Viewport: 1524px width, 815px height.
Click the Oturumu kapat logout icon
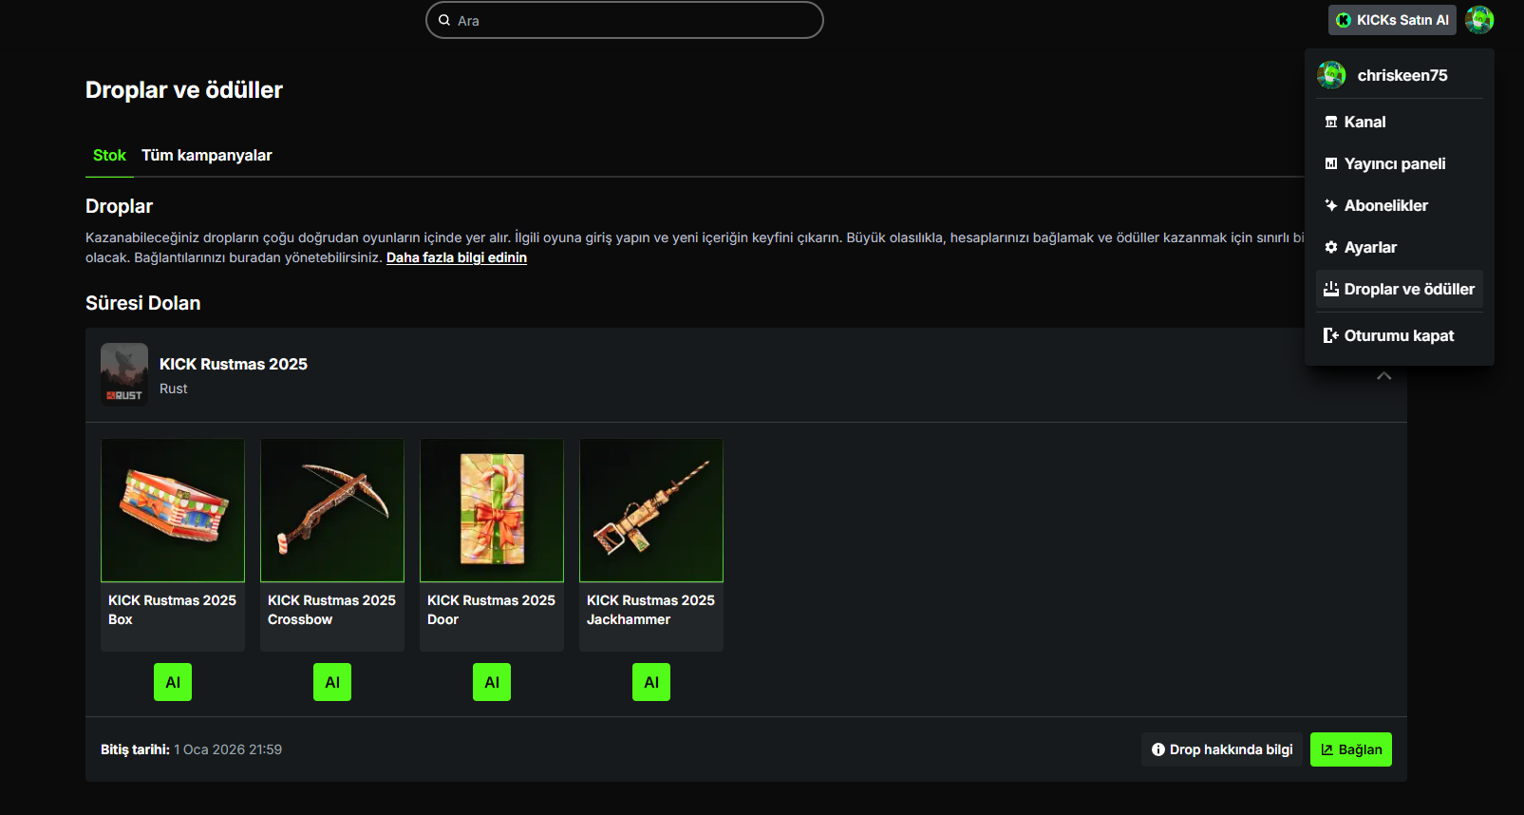pyautogui.click(x=1331, y=335)
